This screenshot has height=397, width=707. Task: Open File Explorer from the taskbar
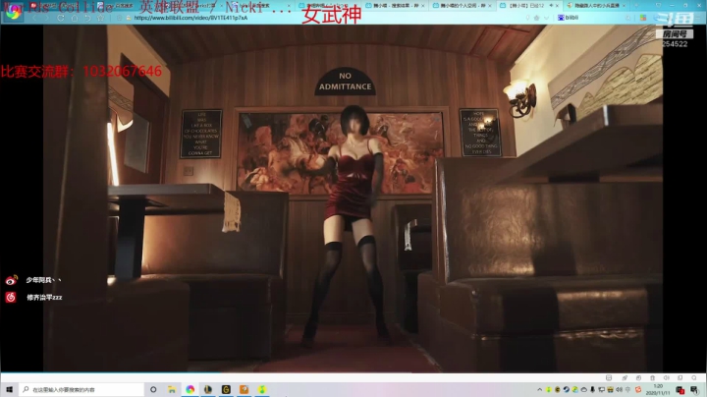click(172, 389)
